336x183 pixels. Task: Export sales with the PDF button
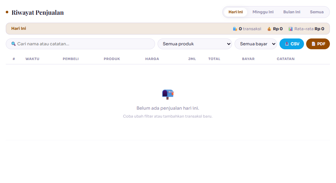[318, 44]
